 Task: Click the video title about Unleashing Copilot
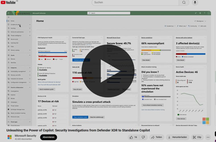tap(78, 130)
